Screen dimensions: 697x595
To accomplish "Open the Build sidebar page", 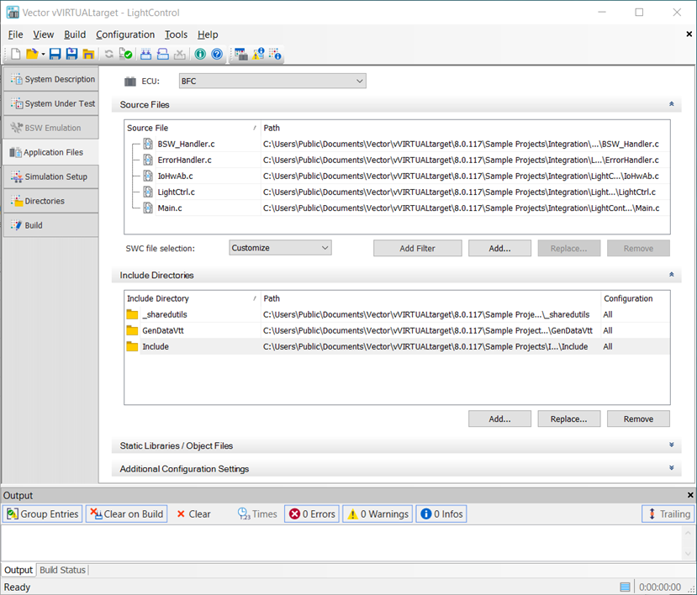I will [51, 225].
